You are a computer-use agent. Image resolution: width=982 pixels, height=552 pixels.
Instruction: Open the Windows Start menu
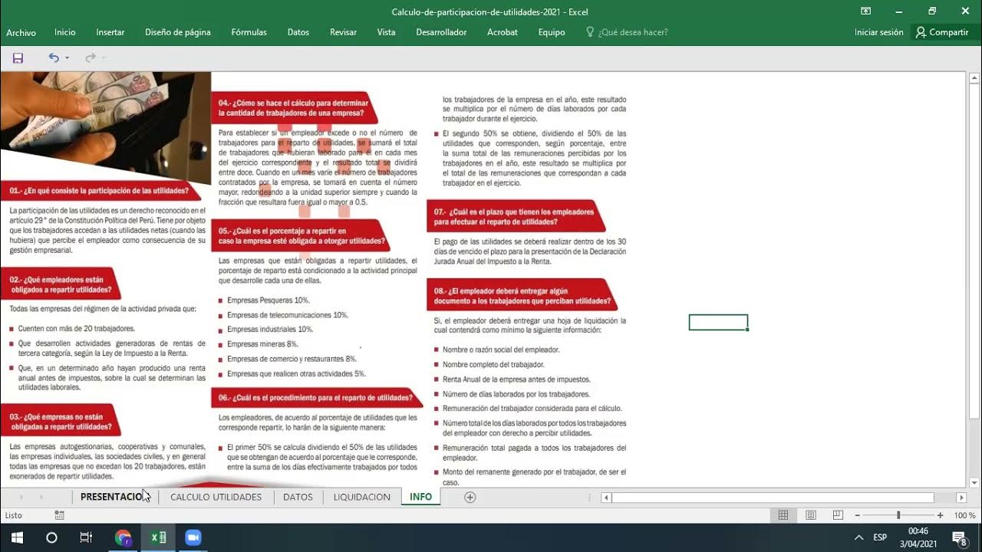pos(17,537)
